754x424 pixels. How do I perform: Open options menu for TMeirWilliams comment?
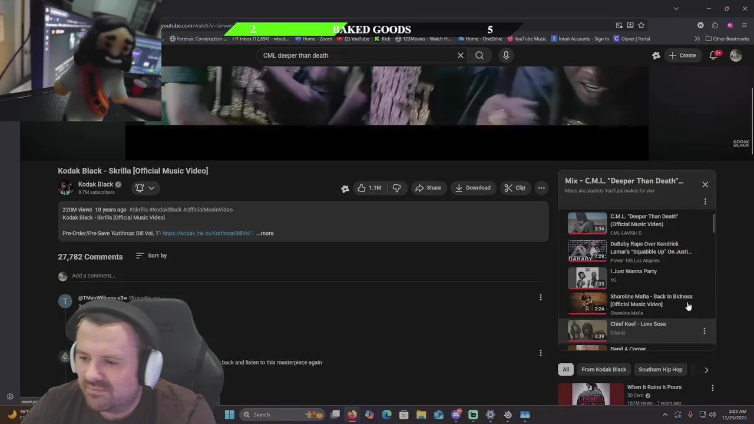[541, 297]
